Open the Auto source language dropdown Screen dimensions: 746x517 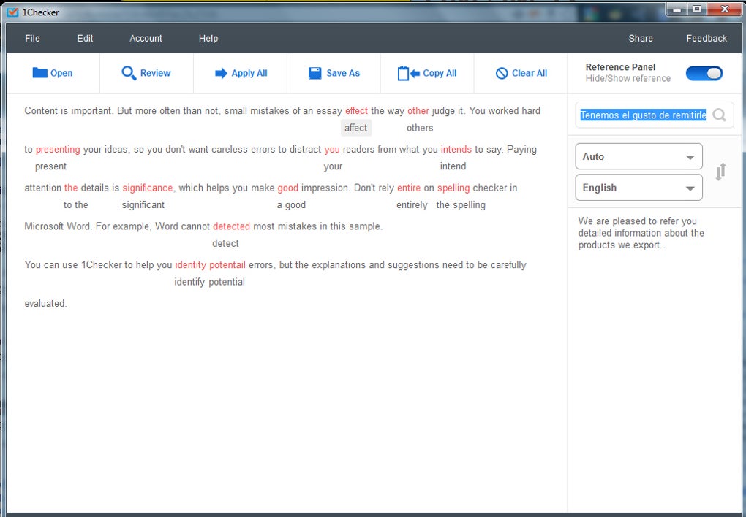tap(638, 156)
